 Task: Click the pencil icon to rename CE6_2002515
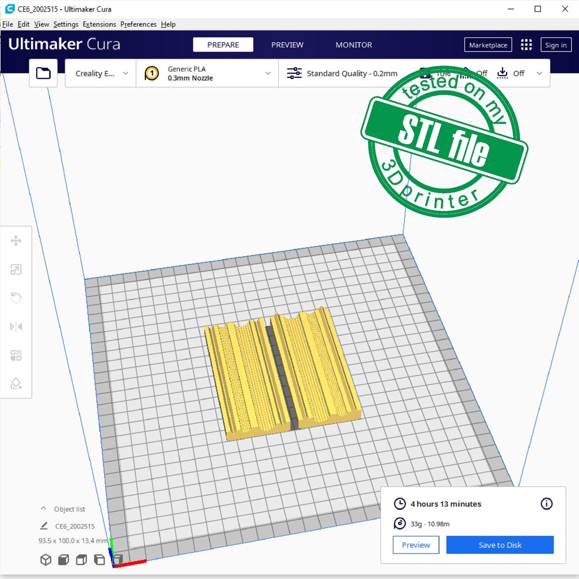[44, 526]
